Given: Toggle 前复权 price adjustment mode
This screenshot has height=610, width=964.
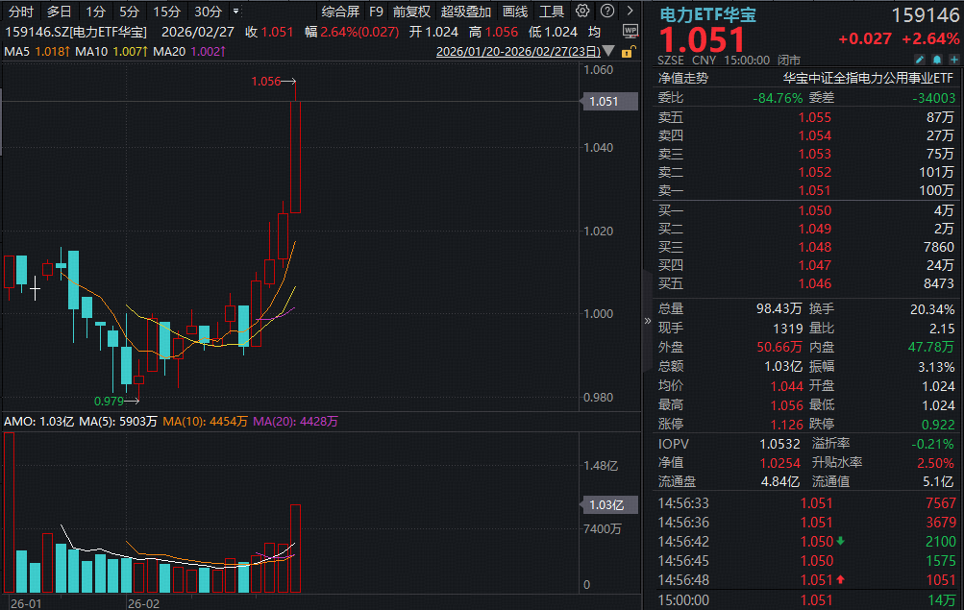Looking at the screenshot, I should point(411,12).
